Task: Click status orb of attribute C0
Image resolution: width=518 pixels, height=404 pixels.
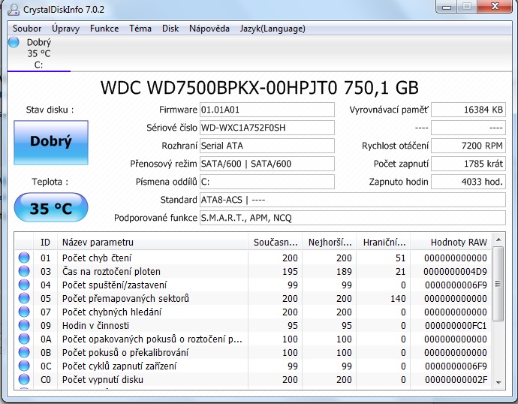Action: (x=24, y=379)
